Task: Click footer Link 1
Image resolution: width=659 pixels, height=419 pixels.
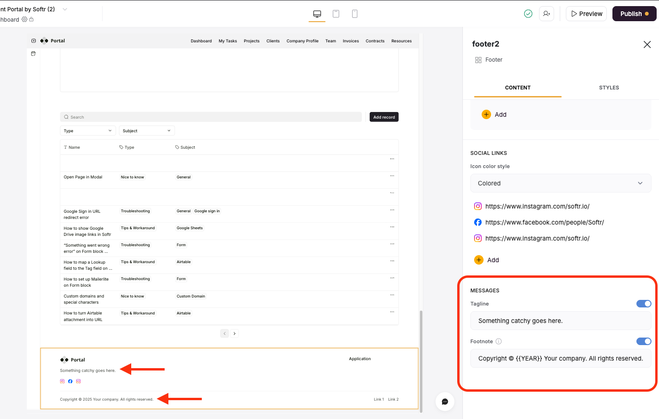Action: tap(379, 399)
